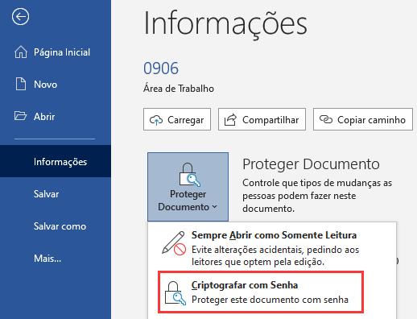Viewport: 417px width, 319px height.
Task: Click the chain link icon on Copiar caminho
Action: point(326,119)
